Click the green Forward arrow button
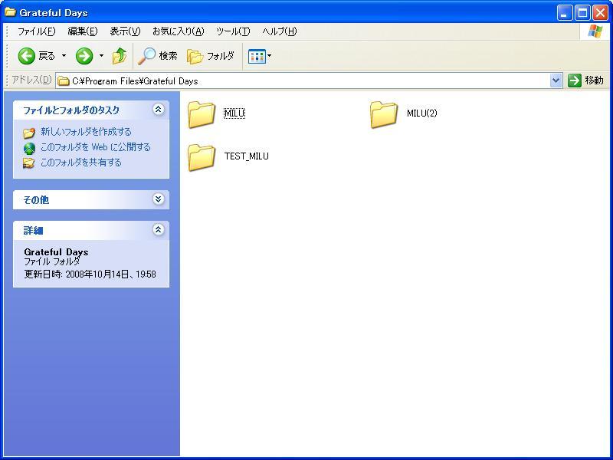This screenshot has width=613, height=460. [x=84, y=56]
